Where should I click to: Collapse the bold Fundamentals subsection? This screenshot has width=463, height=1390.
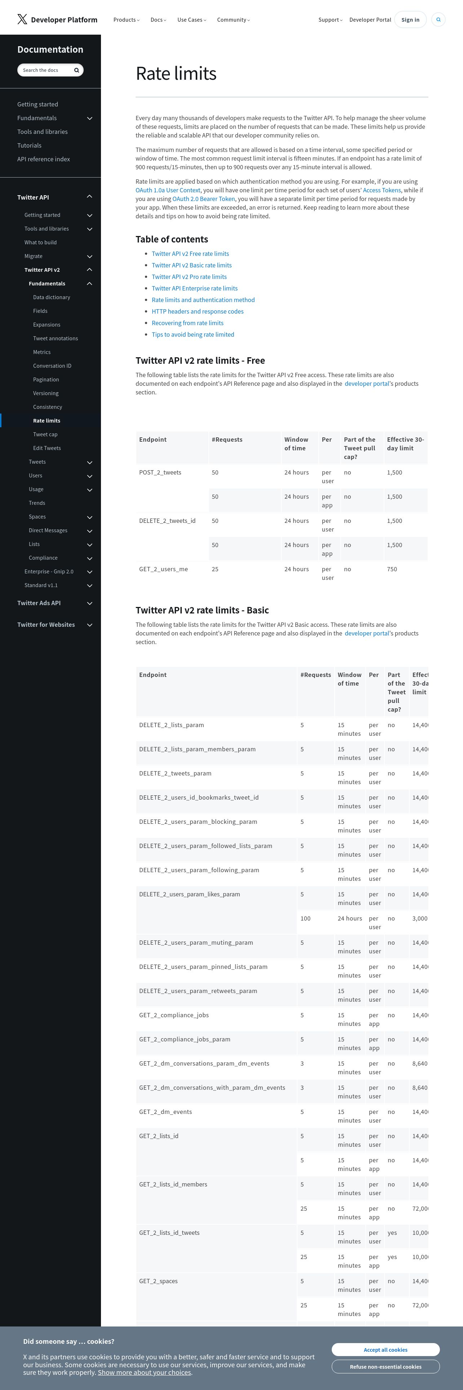(x=89, y=284)
